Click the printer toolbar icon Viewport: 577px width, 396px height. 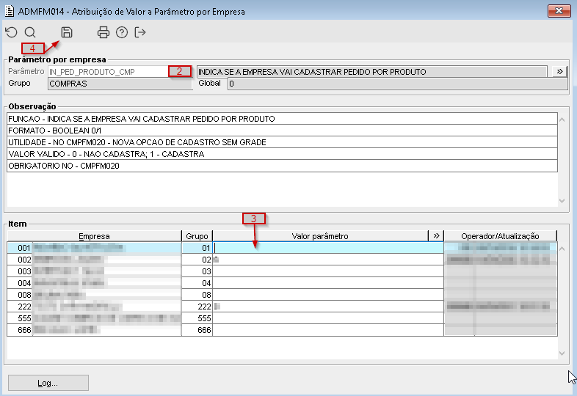point(104,32)
